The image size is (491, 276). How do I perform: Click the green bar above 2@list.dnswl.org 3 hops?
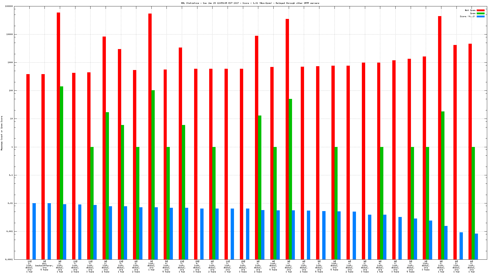[427, 203]
